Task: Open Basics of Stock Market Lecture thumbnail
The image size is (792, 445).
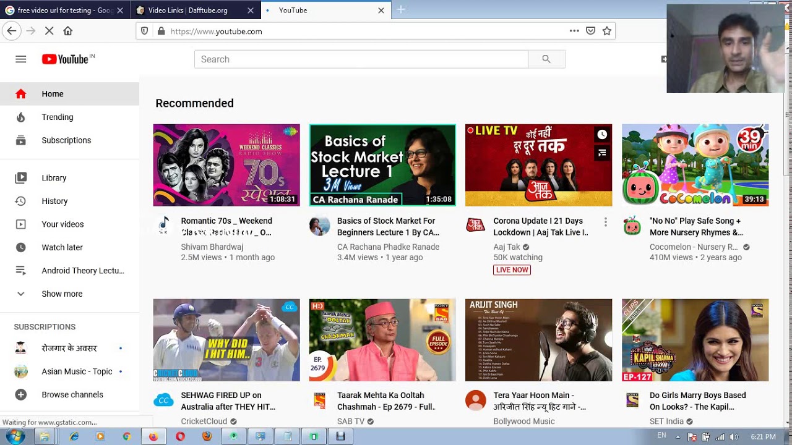Action: [382, 165]
